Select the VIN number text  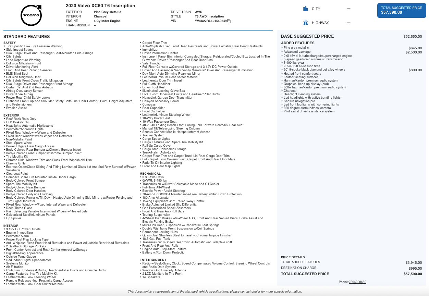tap(211, 21)
